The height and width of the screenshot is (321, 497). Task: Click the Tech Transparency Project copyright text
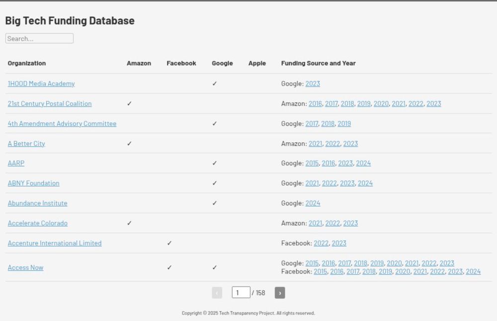tap(248, 313)
